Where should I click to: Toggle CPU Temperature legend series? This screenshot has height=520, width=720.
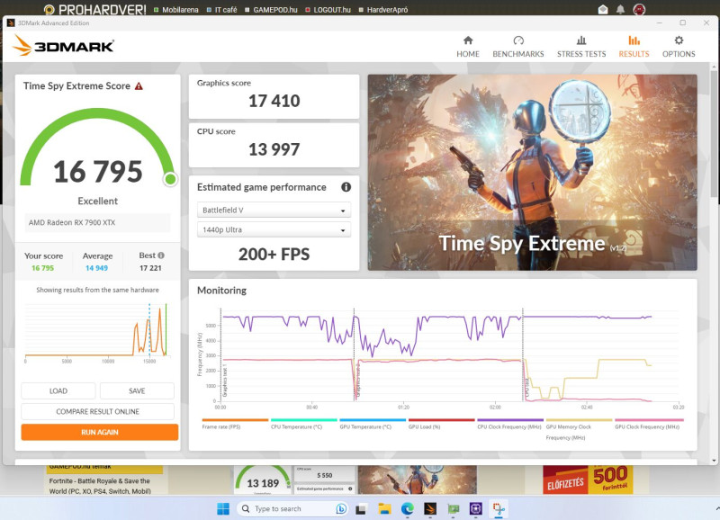click(x=303, y=424)
